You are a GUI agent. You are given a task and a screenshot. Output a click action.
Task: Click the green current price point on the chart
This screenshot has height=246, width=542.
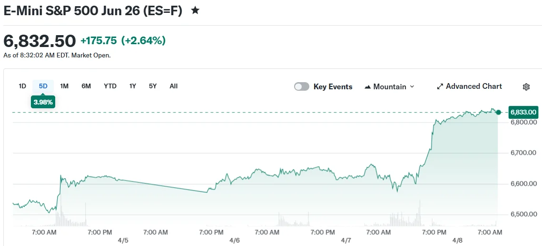498,112
